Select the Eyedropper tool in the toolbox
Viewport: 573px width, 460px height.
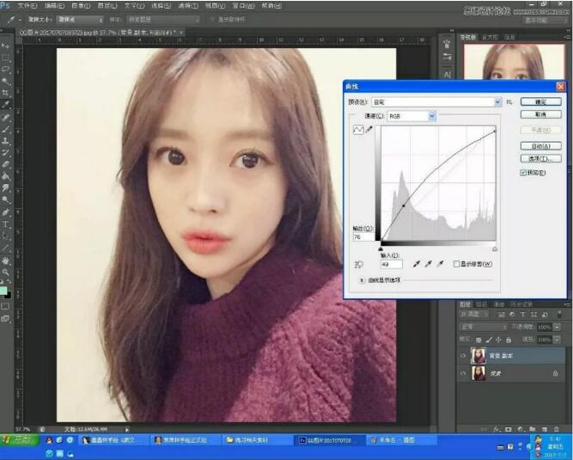tap(5, 105)
